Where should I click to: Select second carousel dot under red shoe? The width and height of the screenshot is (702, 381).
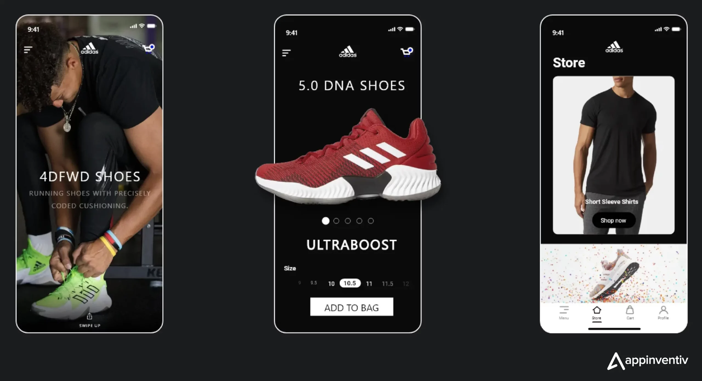[x=336, y=221]
